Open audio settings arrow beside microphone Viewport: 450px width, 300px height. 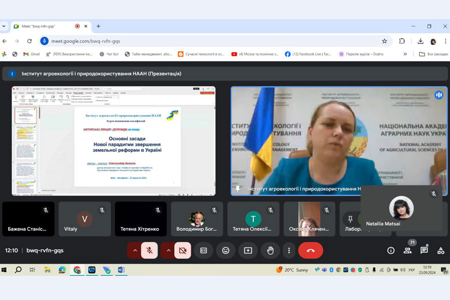(x=135, y=250)
